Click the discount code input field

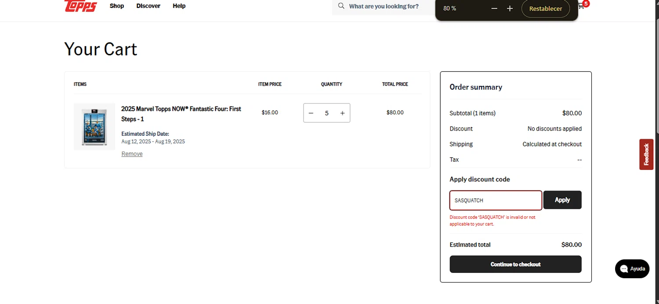495,200
